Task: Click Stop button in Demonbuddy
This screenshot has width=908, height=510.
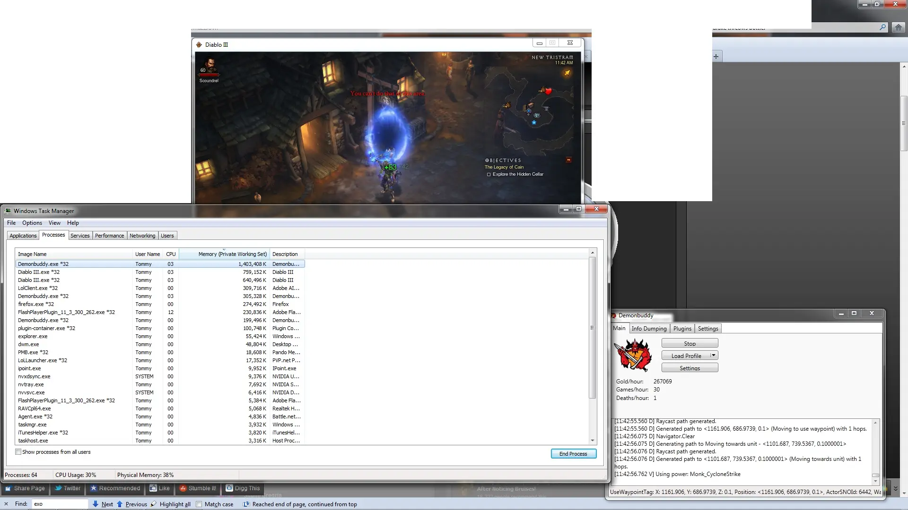Action: pyautogui.click(x=690, y=343)
